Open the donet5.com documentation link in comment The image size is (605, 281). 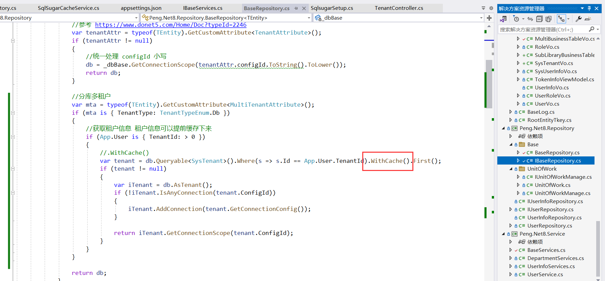pos(171,25)
